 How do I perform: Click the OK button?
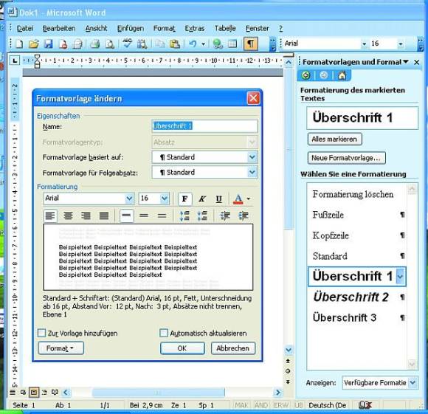(x=182, y=348)
